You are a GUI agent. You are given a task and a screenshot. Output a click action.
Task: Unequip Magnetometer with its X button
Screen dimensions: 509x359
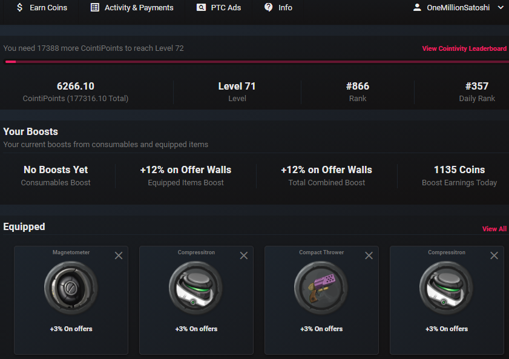[119, 255]
